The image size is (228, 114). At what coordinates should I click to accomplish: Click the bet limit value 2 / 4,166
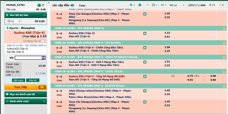(40, 73)
